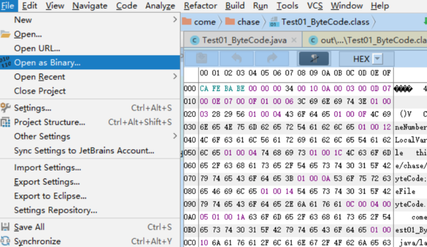Open the Refactor menu in menu bar

(200, 6)
